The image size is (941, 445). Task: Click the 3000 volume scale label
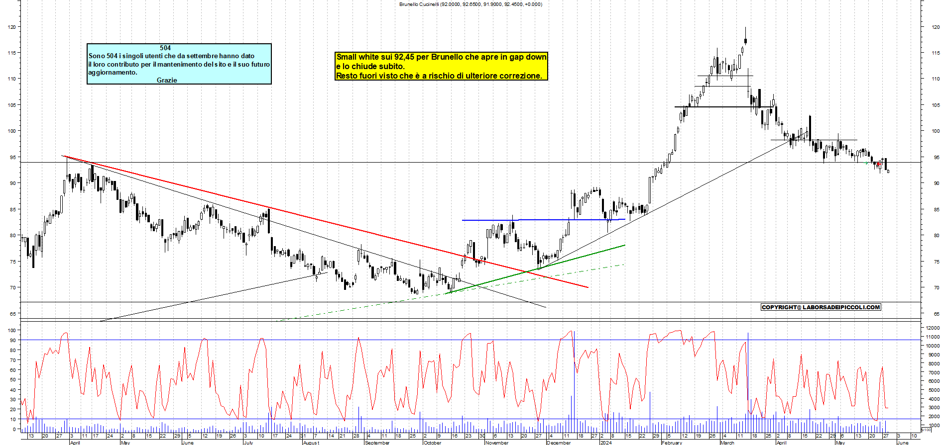(934, 408)
